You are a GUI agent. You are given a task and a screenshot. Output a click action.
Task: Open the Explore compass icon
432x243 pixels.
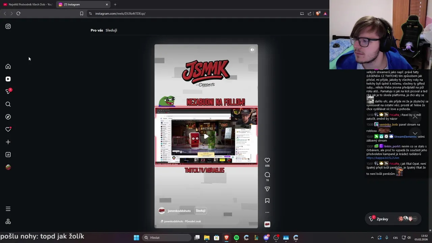pos(8,117)
